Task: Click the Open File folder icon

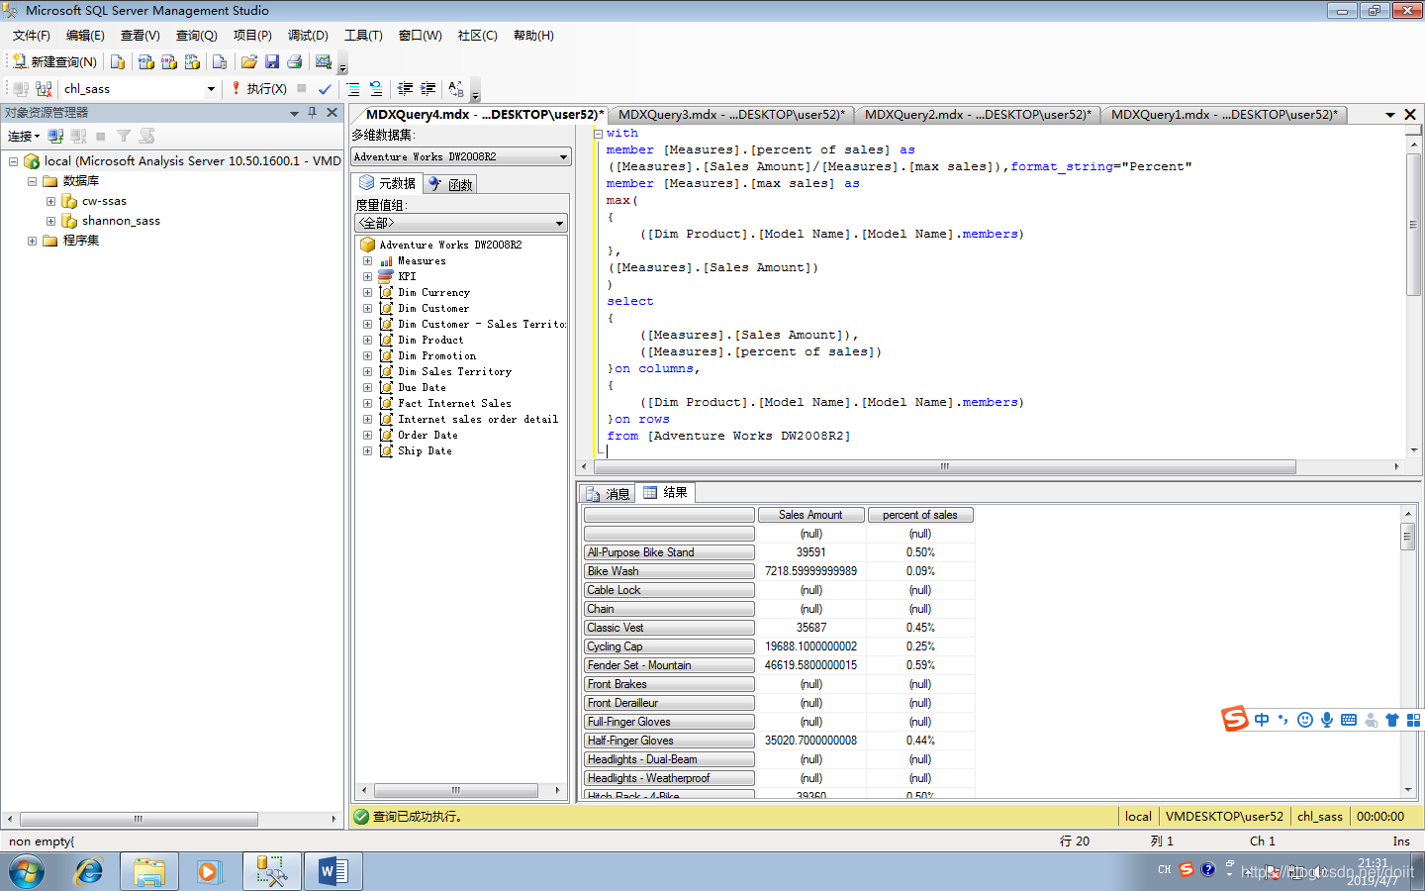Action: click(x=248, y=61)
